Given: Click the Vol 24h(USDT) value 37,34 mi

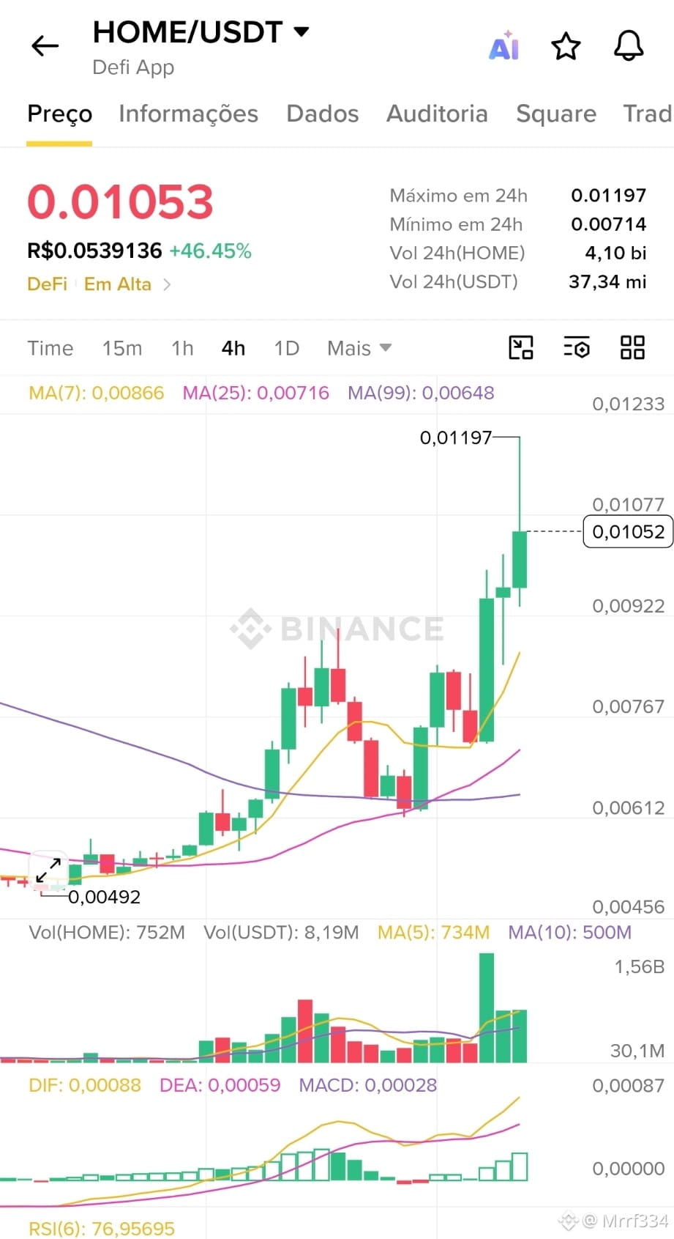Looking at the screenshot, I should 607,281.
